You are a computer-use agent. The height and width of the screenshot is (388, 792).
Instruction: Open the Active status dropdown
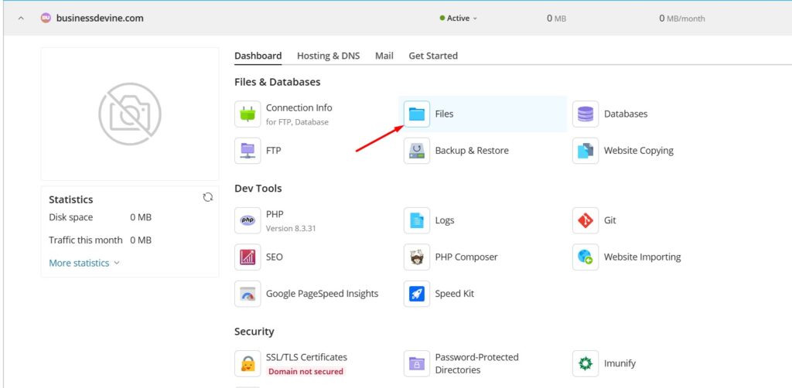pyautogui.click(x=458, y=19)
